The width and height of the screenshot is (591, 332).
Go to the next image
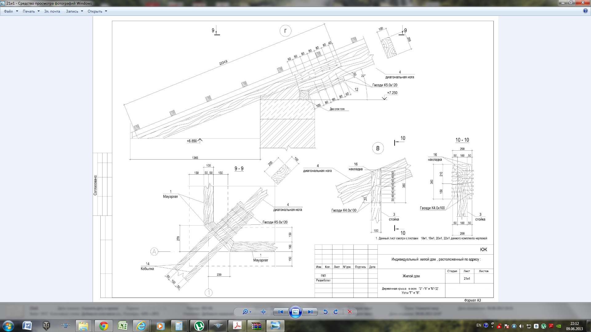tap(310, 312)
